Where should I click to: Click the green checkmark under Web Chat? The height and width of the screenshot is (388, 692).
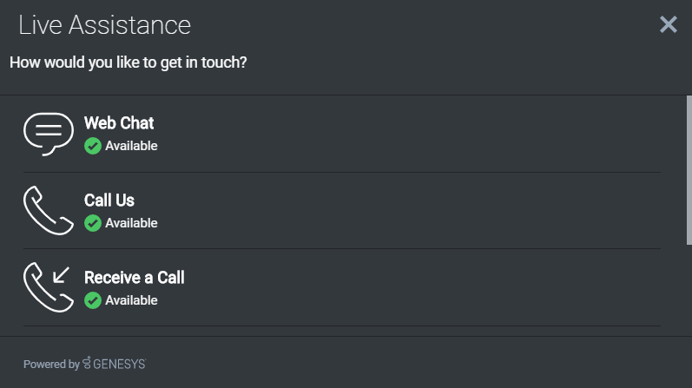tap(93, 146)
